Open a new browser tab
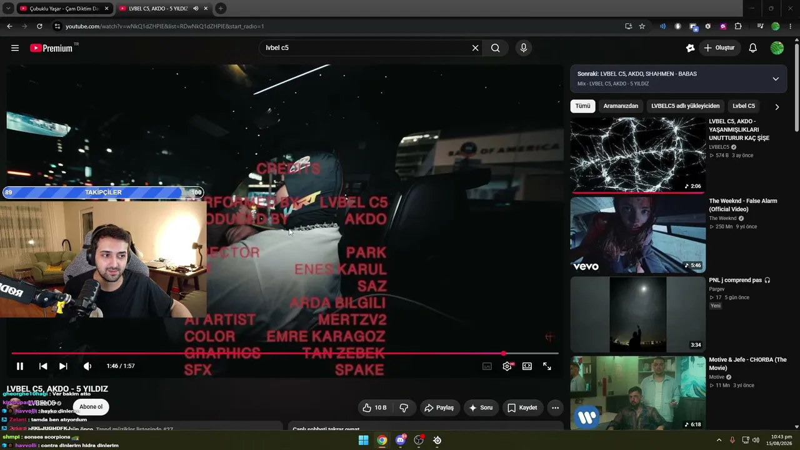The width and height of the screenshot is (800, 450). point(221,9)
